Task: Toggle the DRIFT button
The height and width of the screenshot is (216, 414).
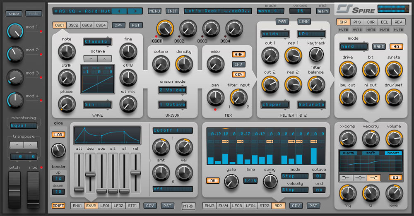Action: coord(58,206)
